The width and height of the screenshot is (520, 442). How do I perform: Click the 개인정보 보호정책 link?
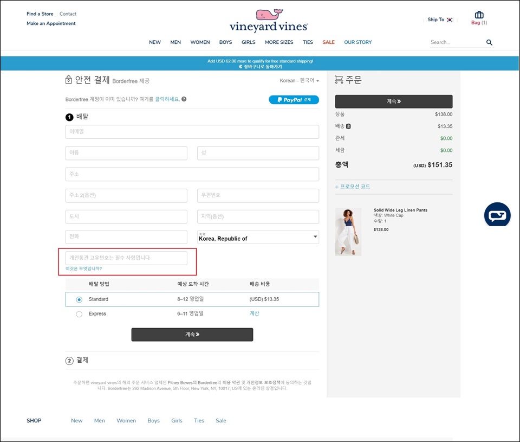pos(263,382)
